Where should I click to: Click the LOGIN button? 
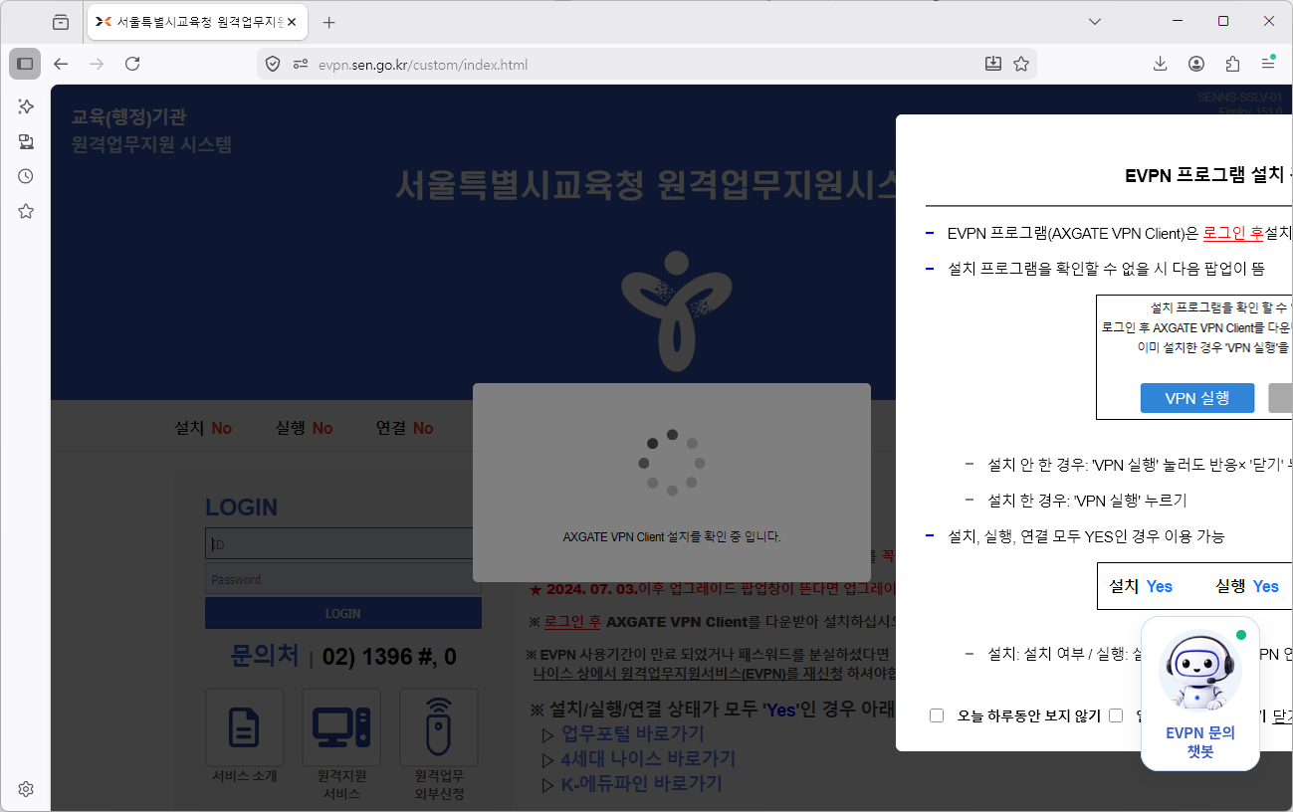point(343,613)
